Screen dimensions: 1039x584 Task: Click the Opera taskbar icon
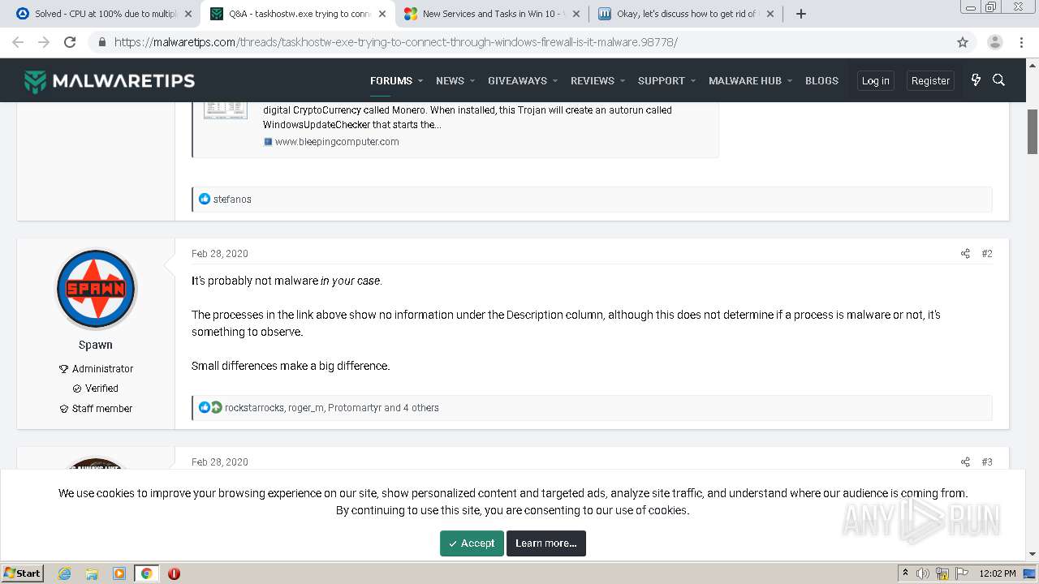coord(174,573)
